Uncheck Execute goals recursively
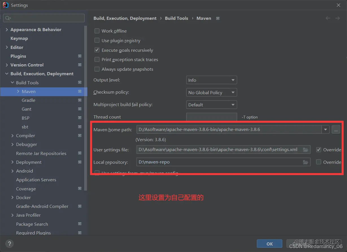347x252 pixels. [x=97, y=50]
